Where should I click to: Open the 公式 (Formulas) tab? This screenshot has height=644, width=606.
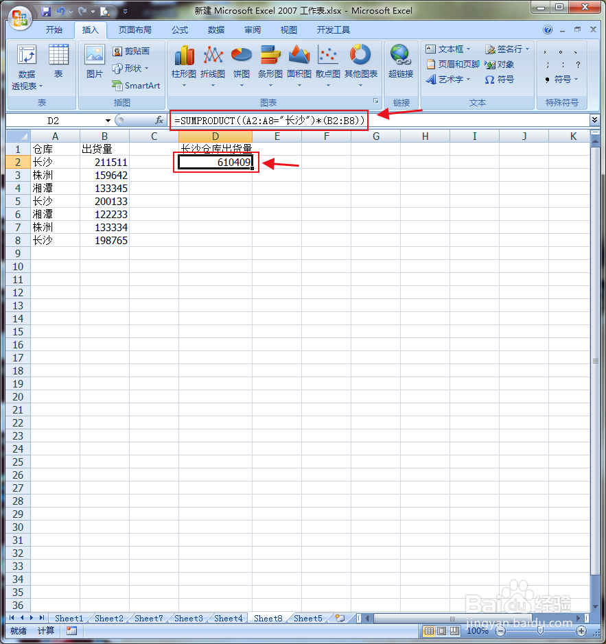point(180,30)
